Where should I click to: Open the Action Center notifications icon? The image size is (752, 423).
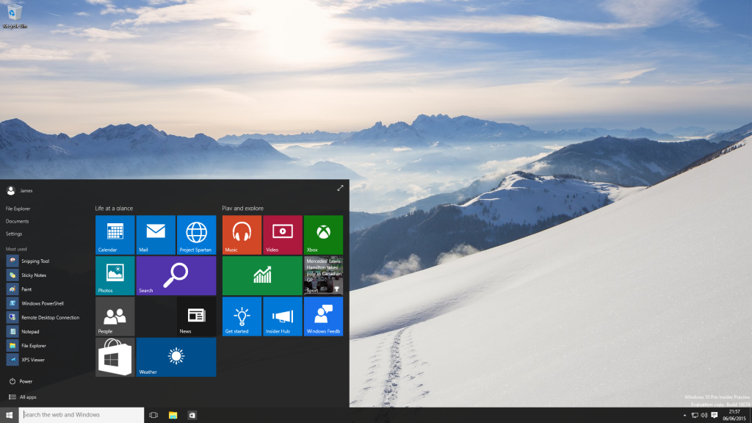coord(714,416)
